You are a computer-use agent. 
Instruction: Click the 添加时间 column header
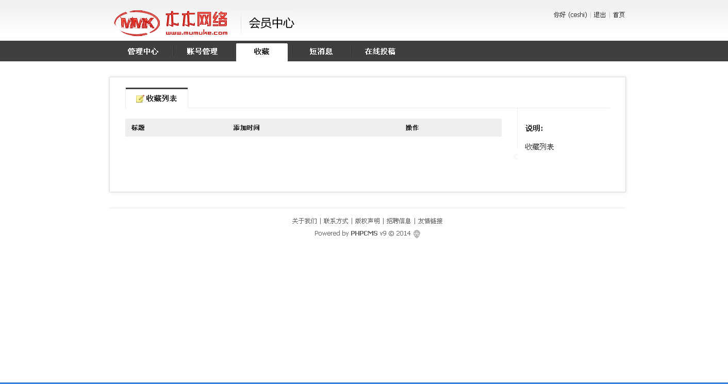point(246,128)
